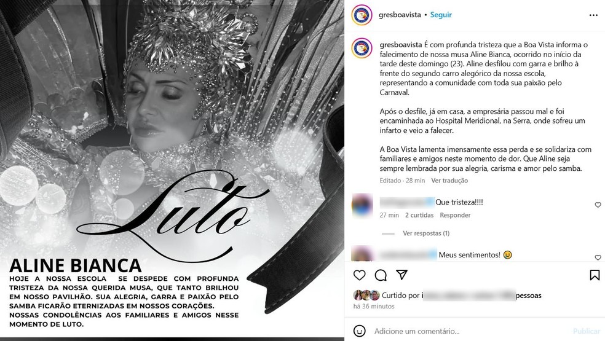Like the post with heart icon
The width and height of the screenshot is (605, 341).
(359, 275)
